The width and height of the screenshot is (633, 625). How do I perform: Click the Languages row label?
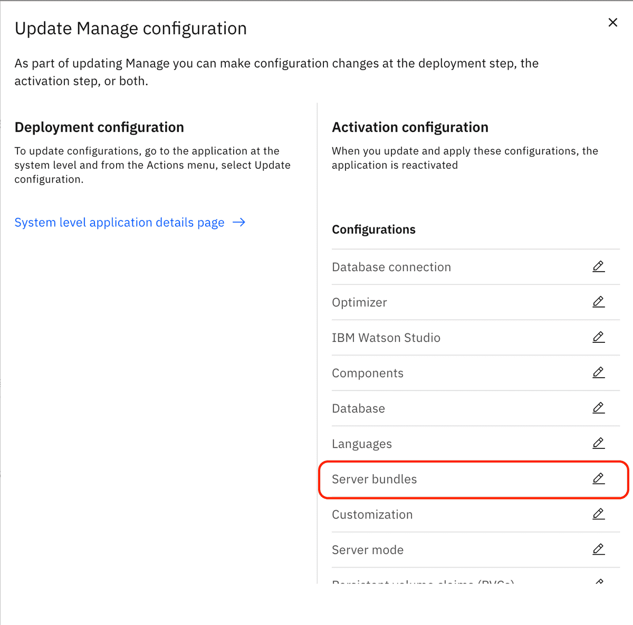click(361, 444)
